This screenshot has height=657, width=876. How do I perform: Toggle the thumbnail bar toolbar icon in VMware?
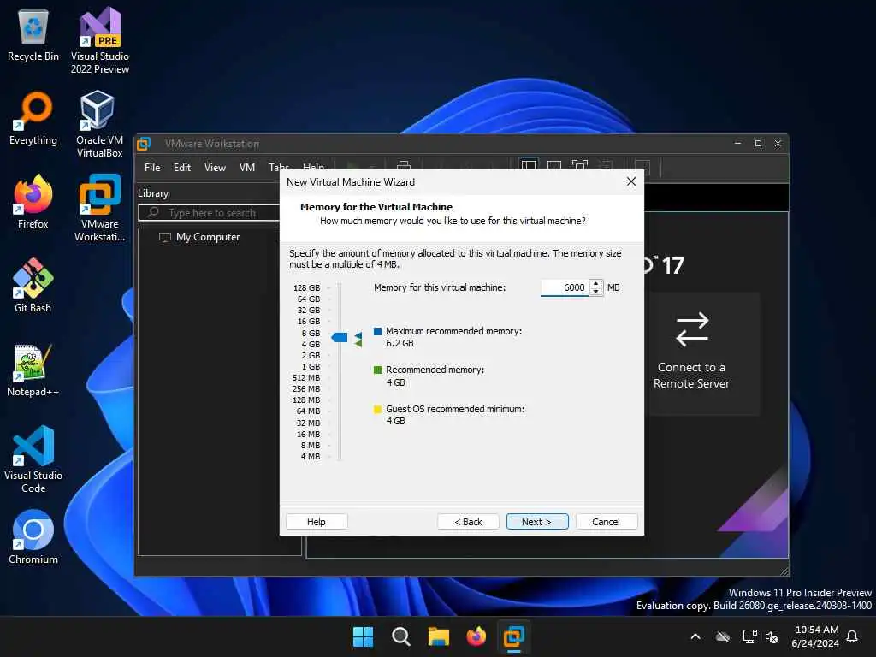coord(554,166)
